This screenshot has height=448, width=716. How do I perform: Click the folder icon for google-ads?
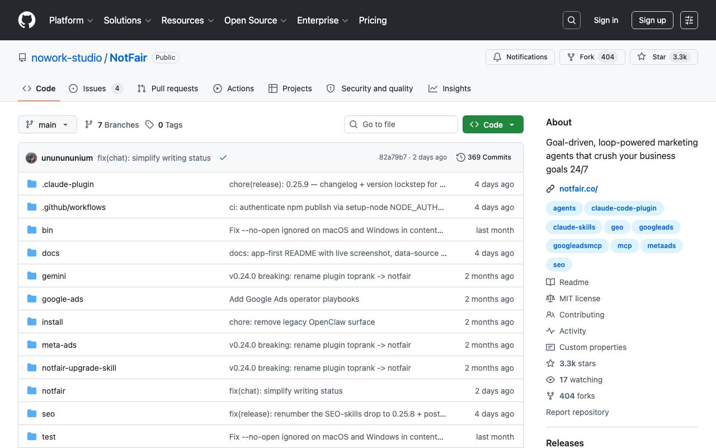(x=32, y=299)
